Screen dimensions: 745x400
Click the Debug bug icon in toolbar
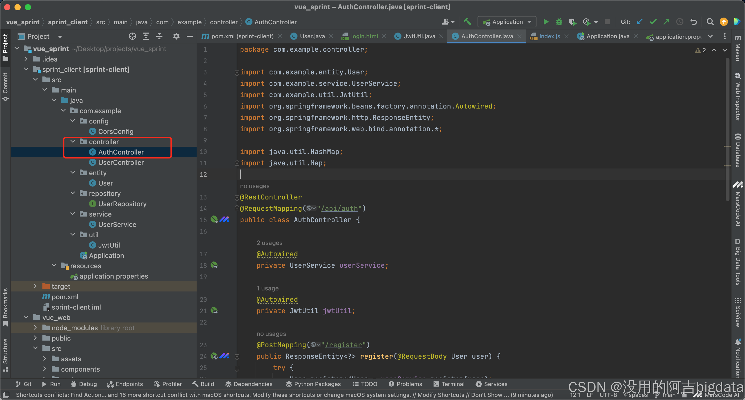pyautogui.click(x=559, y=22)
